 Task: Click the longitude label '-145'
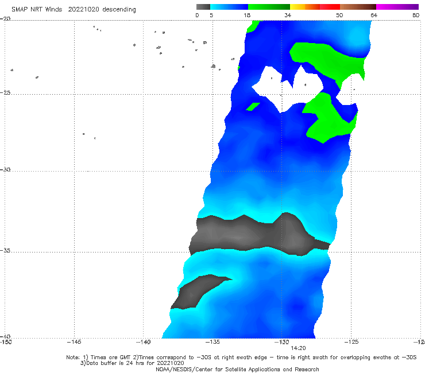(74, 342)
